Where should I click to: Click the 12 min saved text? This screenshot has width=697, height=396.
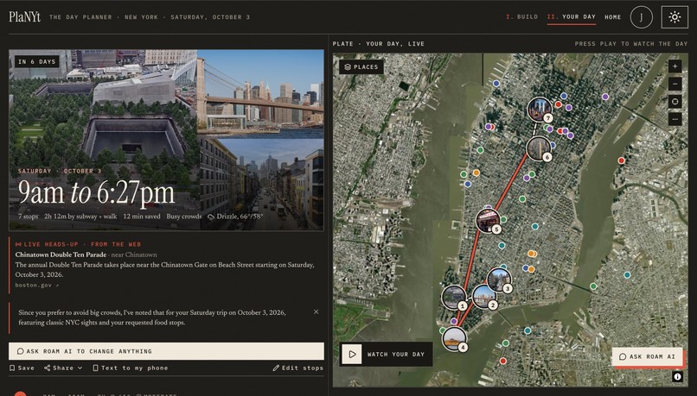point(141,217)
